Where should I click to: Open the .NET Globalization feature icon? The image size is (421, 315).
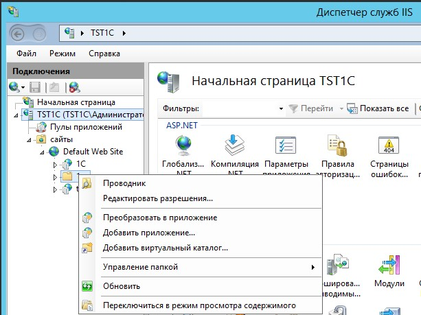(x=184, y=145)
